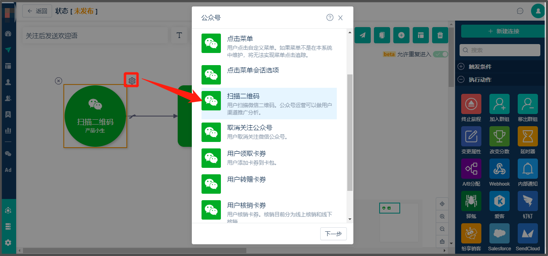
Task: Select the 加入群组 action icon
Action: point(500,104)
